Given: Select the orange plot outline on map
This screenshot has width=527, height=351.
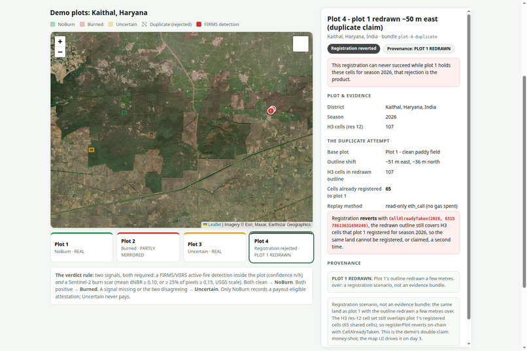Looking at the screenshot, I should coord(92,150).
